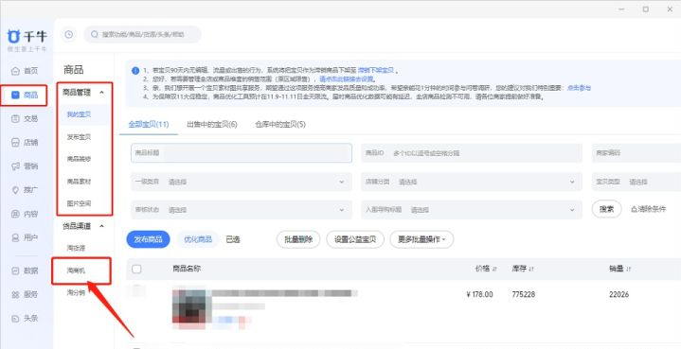
Task: Select 商品素材 in the product menu
Action: [x=79, y=182]
